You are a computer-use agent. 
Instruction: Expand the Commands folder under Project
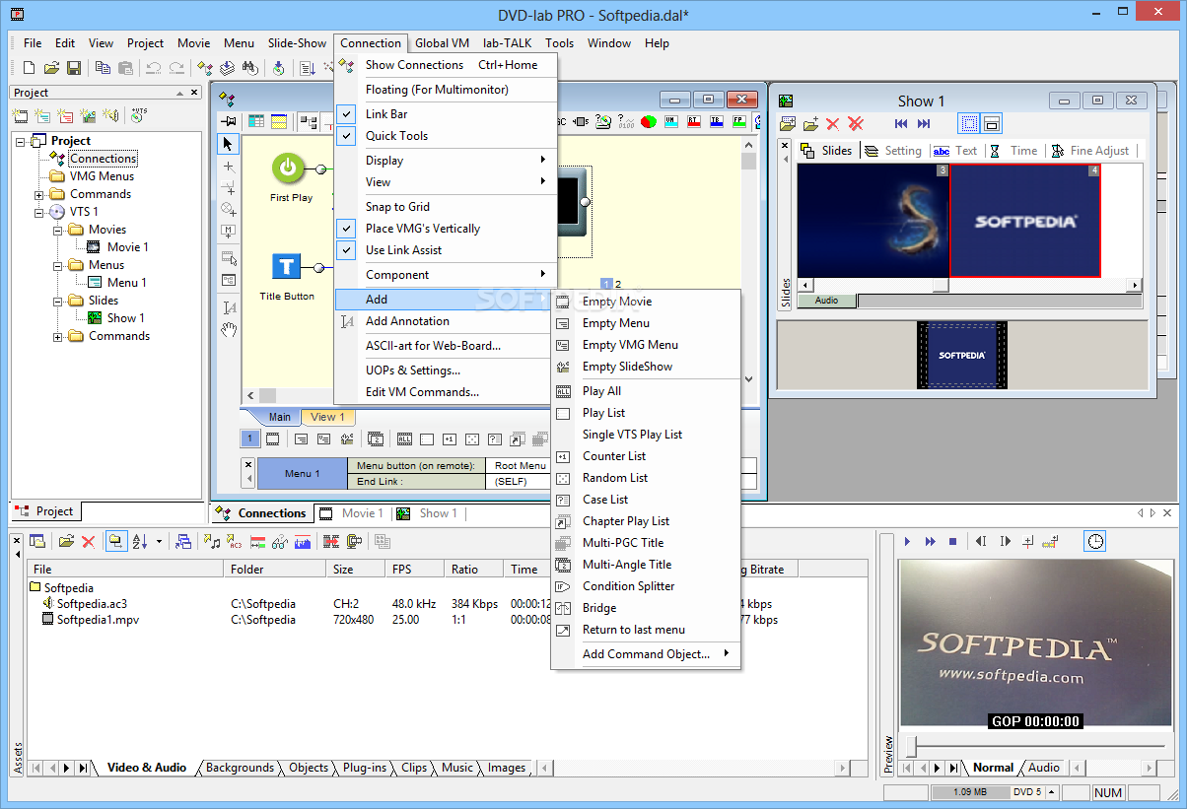39,194
